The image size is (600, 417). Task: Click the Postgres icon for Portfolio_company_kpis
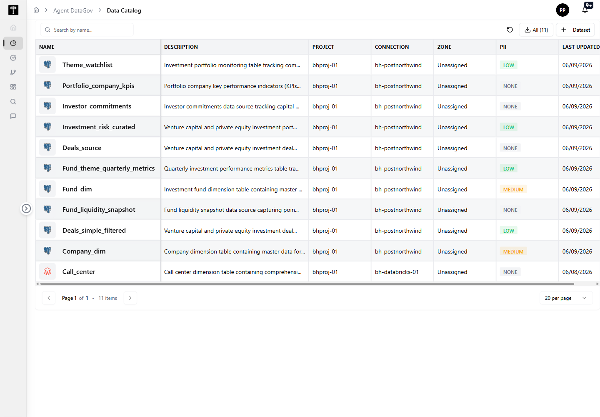pos(47,85)
